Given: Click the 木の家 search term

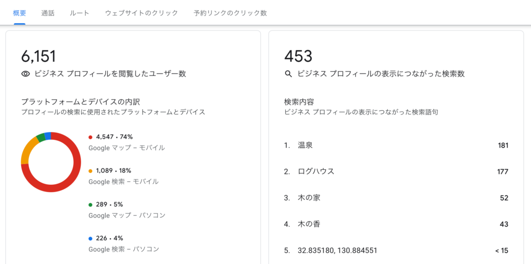Looking at the screenshot, I should pyautogui.click(x=309, y=198).
